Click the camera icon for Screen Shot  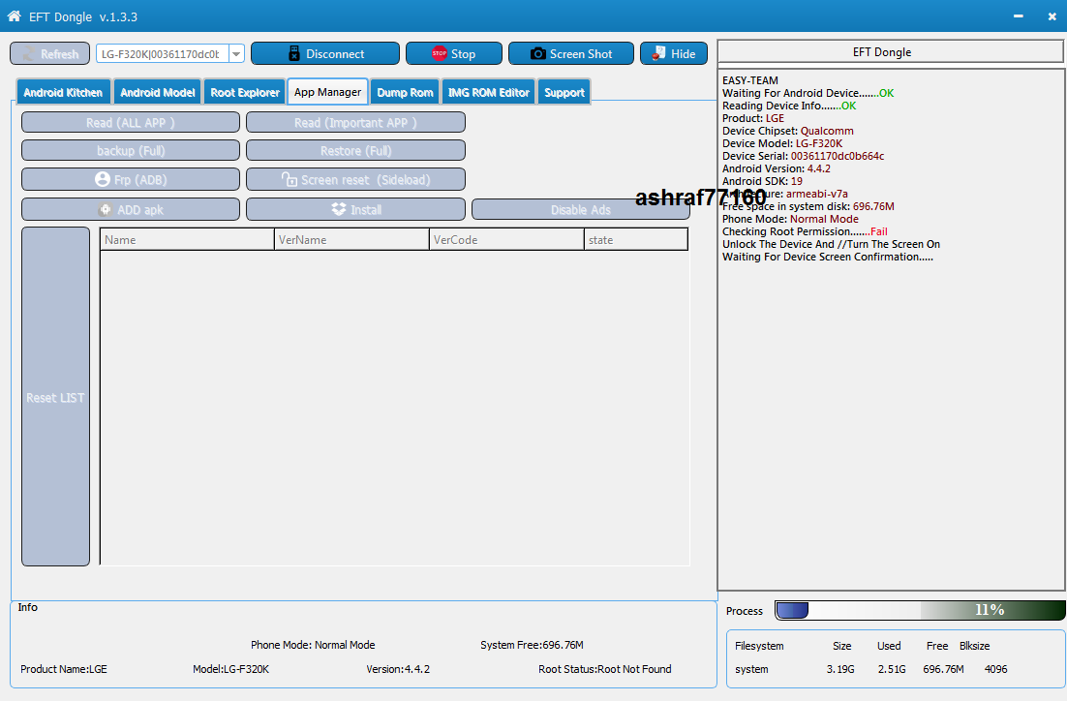537,54
